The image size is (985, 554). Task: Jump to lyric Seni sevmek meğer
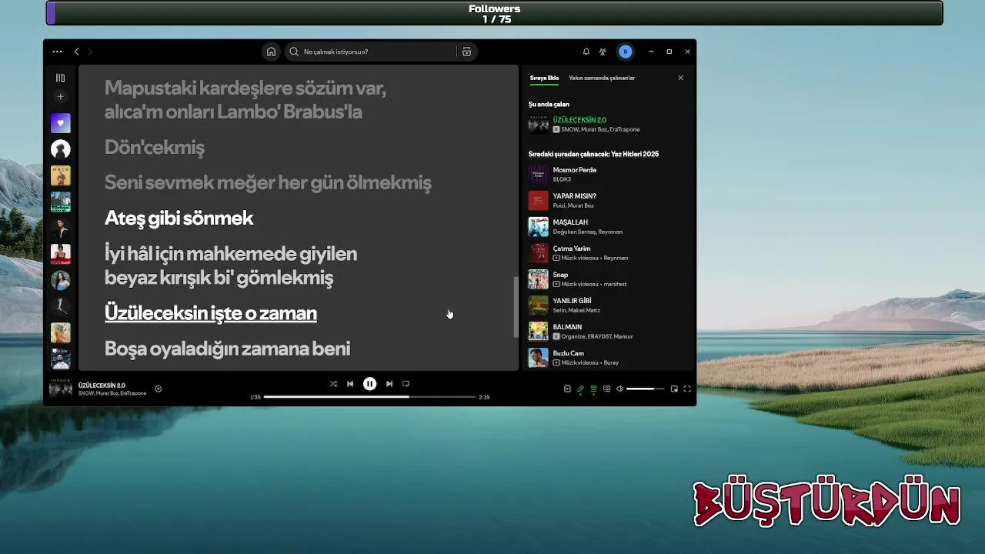(267, 183)
